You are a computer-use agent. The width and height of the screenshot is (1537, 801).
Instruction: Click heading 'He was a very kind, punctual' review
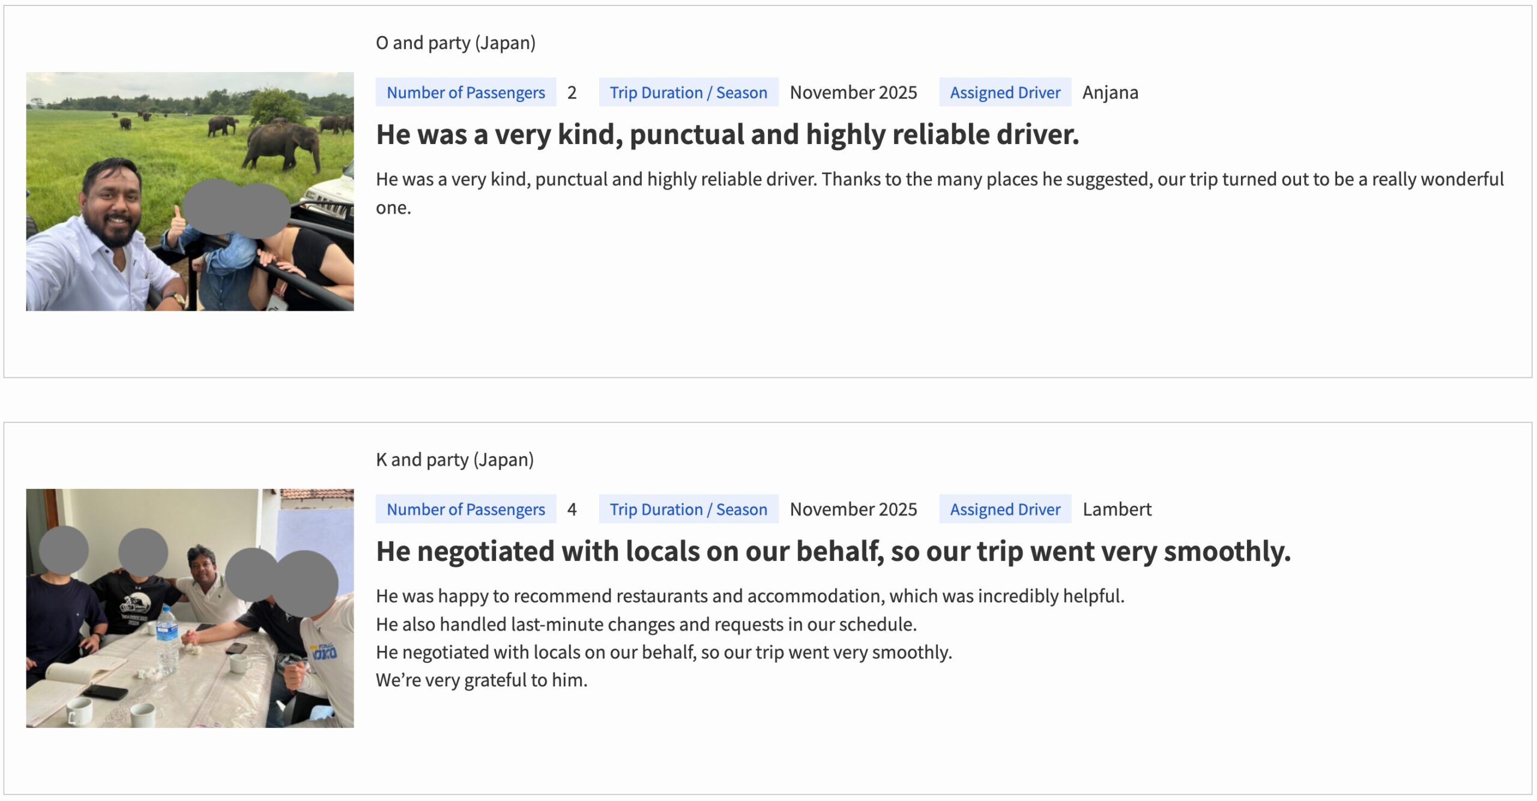pyautogui.click(x=727, y=134)
